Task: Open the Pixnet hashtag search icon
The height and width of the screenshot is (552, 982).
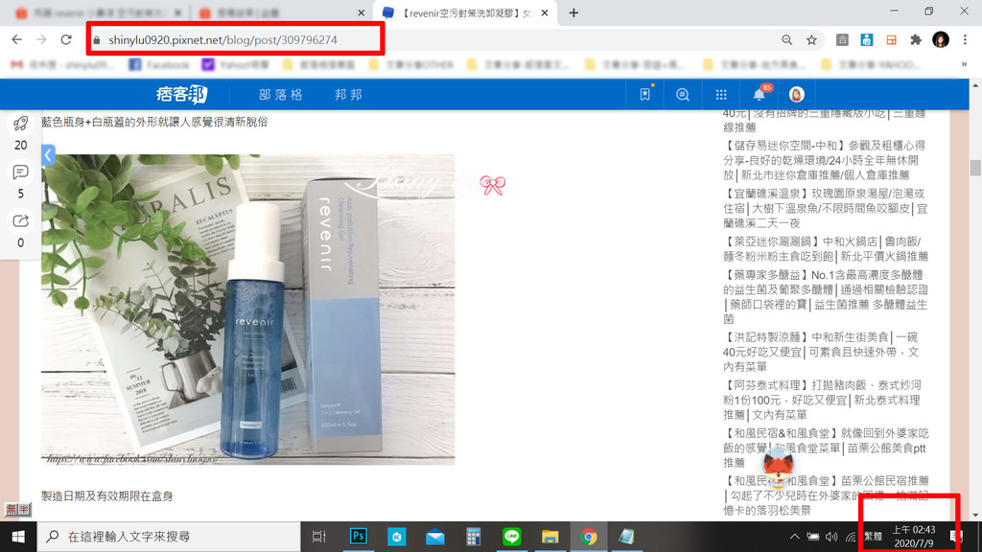Action: click(683, 95)
